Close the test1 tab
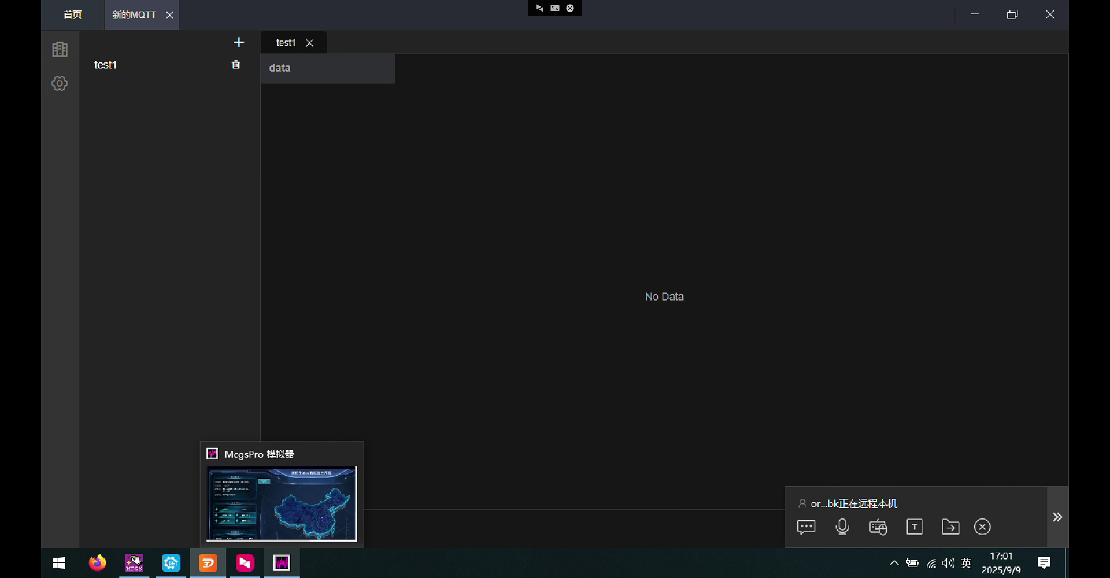Screen dimensions: 1110x578 coord(310,43)
